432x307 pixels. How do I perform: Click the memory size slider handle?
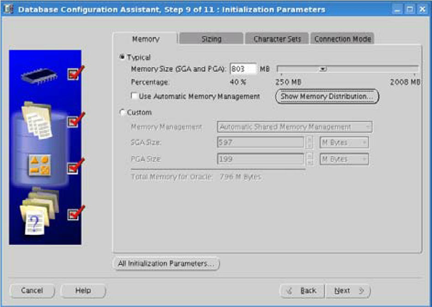323,69
